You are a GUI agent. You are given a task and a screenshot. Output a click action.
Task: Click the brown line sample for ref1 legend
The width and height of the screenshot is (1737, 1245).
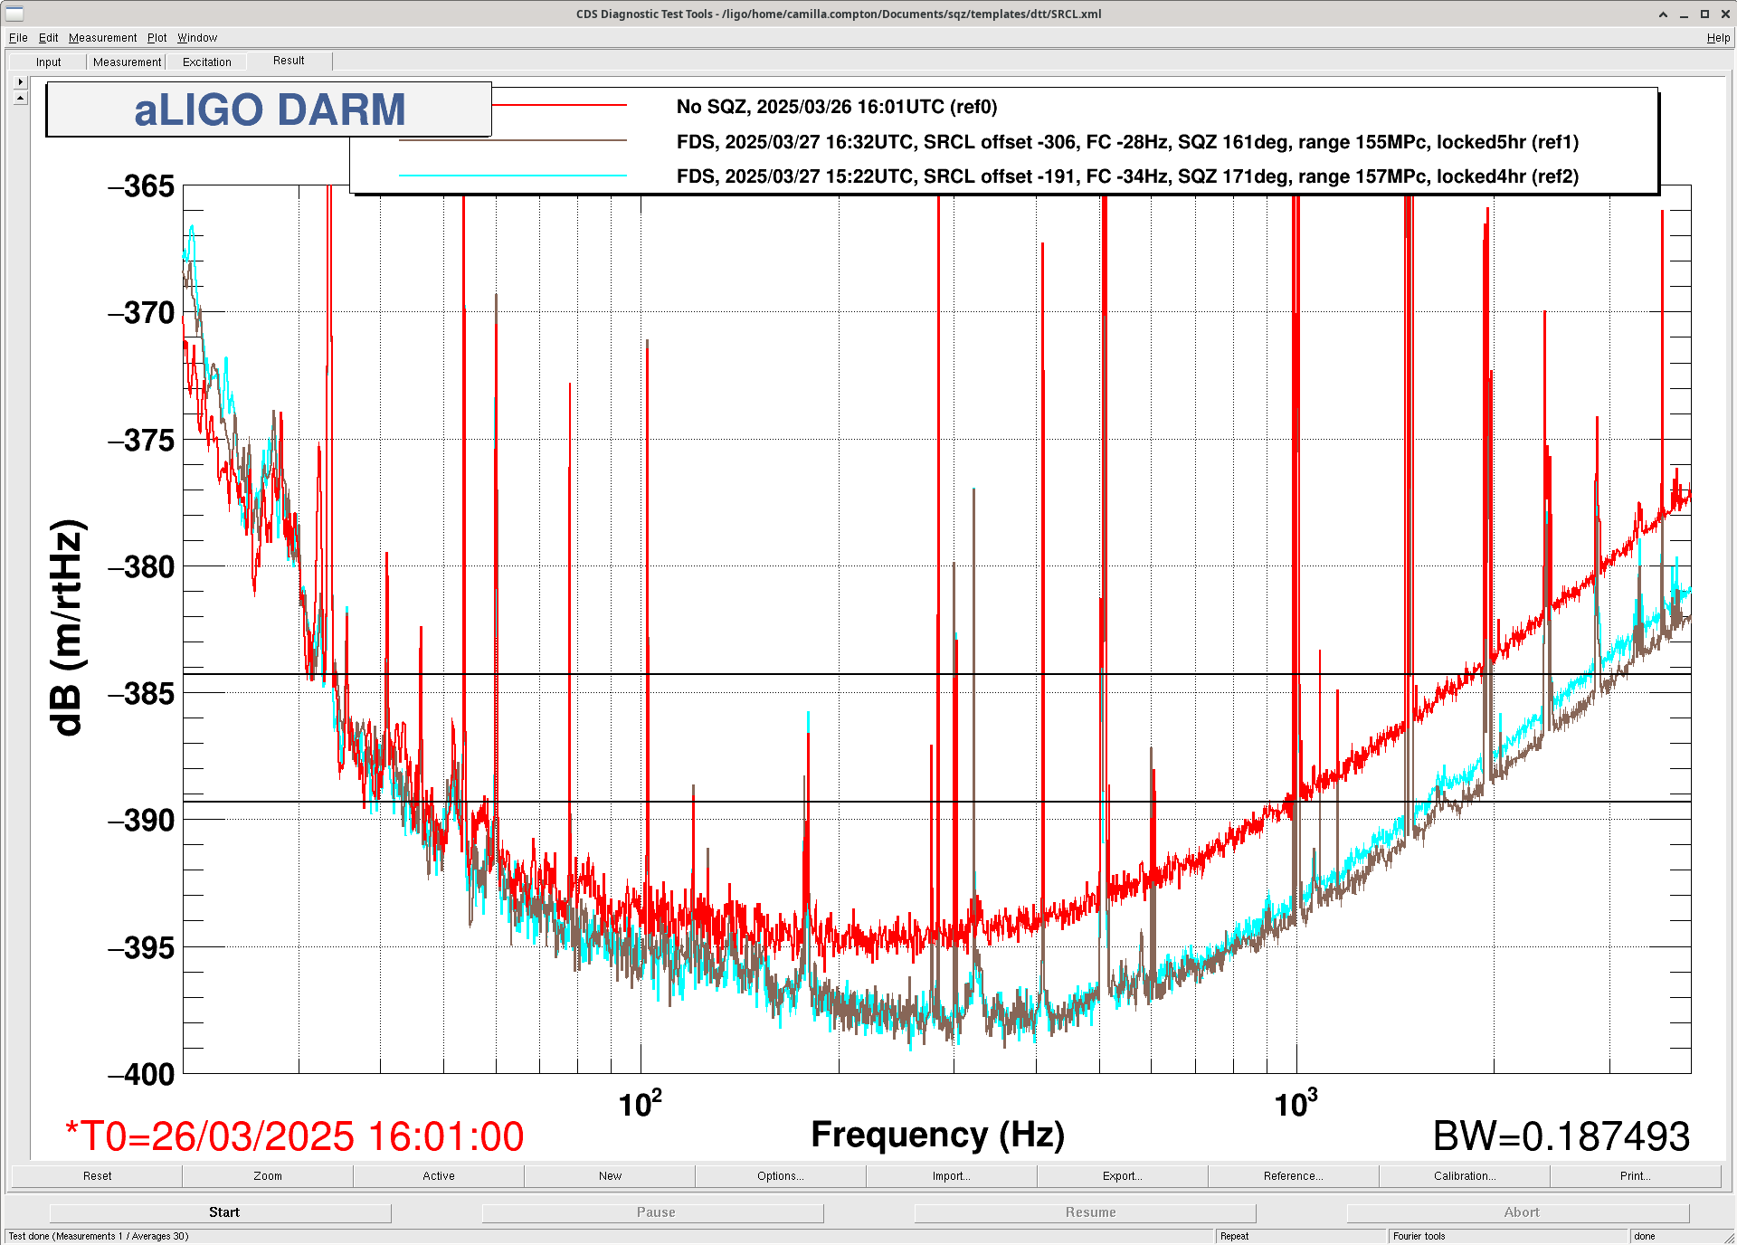pyautogui.click(x=513, y=140)
